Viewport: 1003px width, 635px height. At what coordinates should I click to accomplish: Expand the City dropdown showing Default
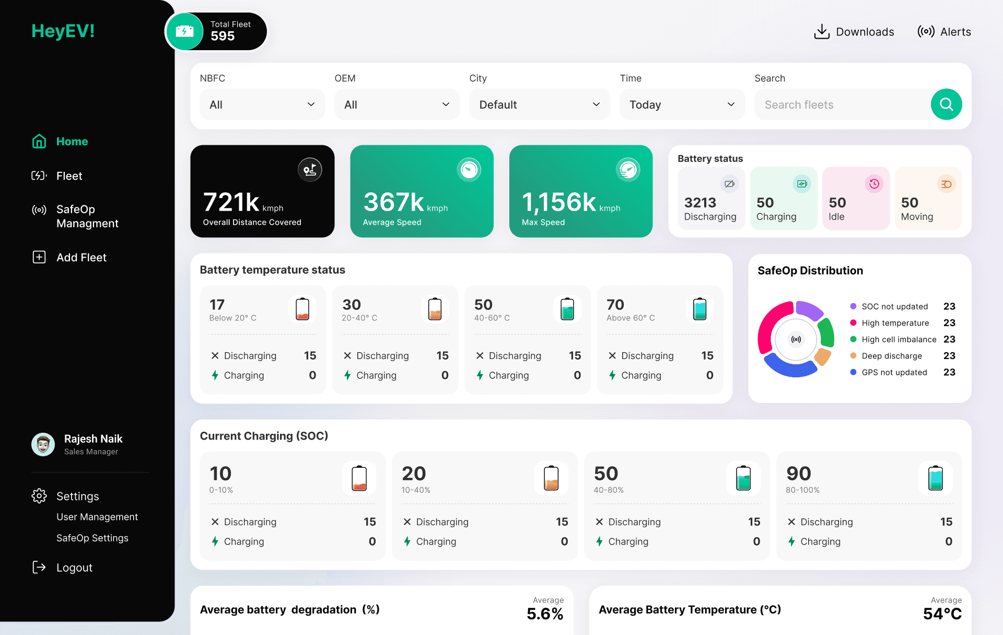(539, 105)
